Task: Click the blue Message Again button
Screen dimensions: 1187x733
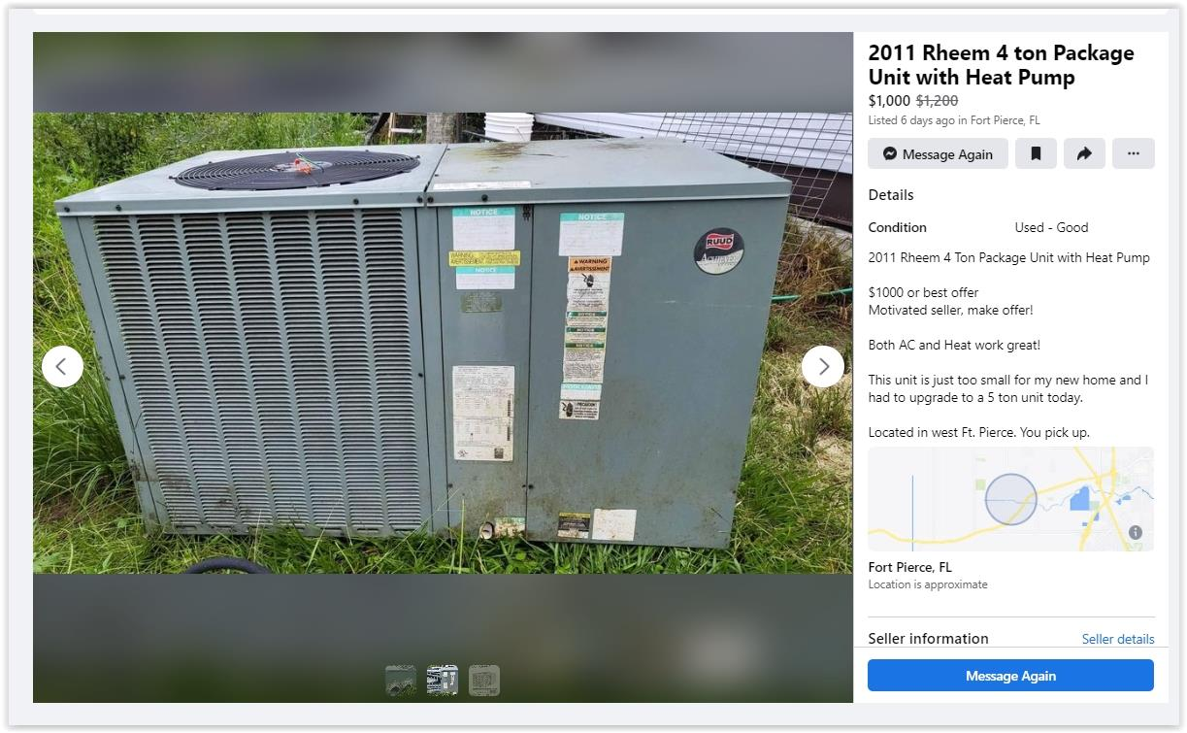Action: 1010,676
